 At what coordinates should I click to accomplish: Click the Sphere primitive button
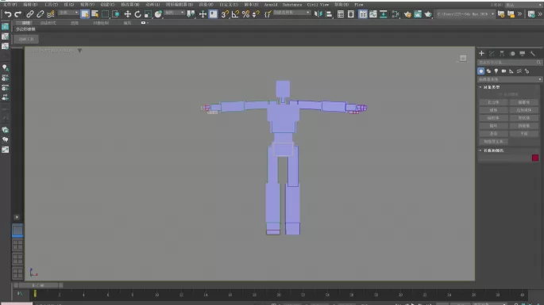pos(493,110)
